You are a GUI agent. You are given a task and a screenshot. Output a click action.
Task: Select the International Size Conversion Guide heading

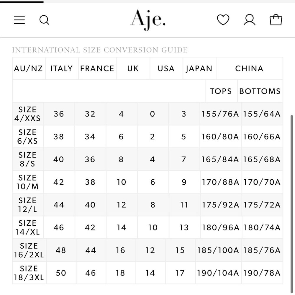pyautogui.click(x=100, y=50)
